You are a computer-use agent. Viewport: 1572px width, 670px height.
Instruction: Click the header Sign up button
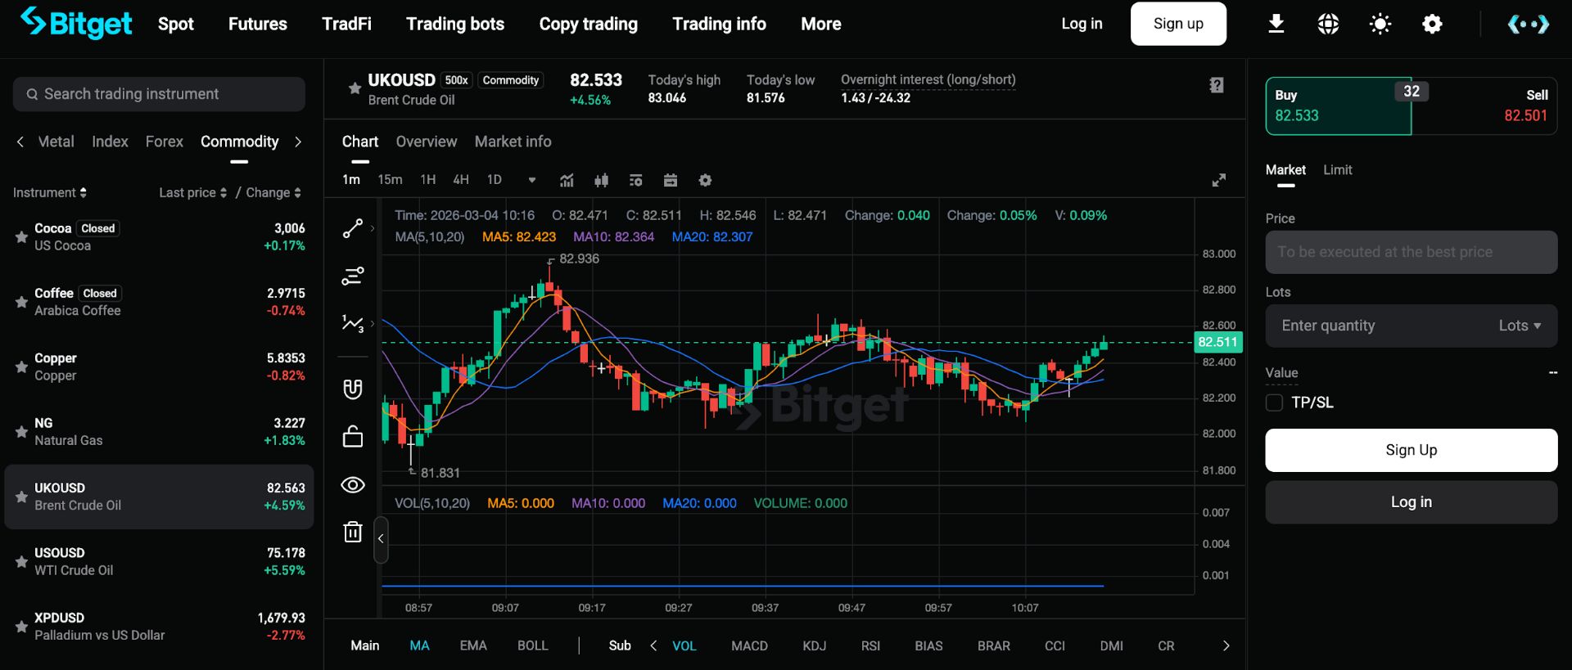pyautogui.click(x=1178, y=24)
